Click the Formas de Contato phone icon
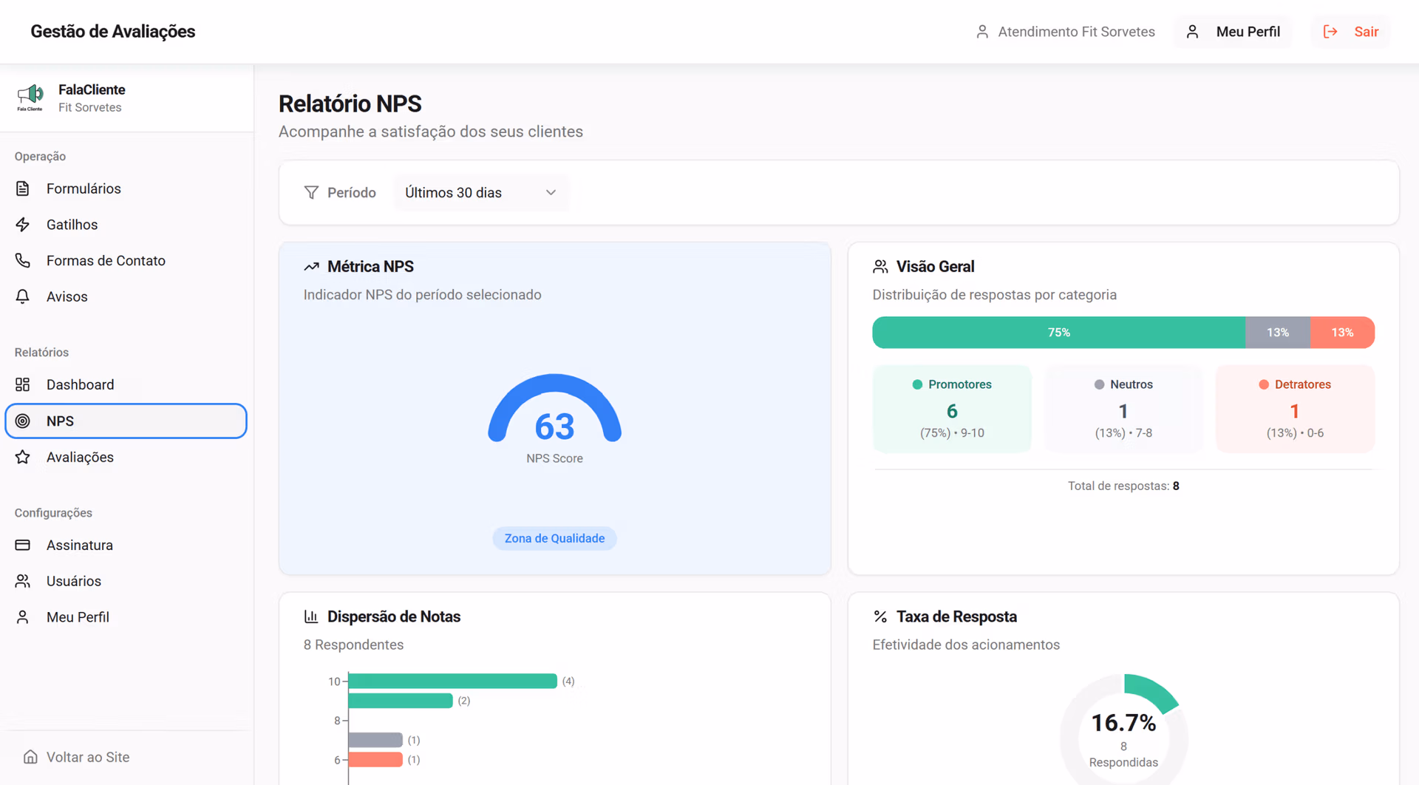 pos(23,261)
